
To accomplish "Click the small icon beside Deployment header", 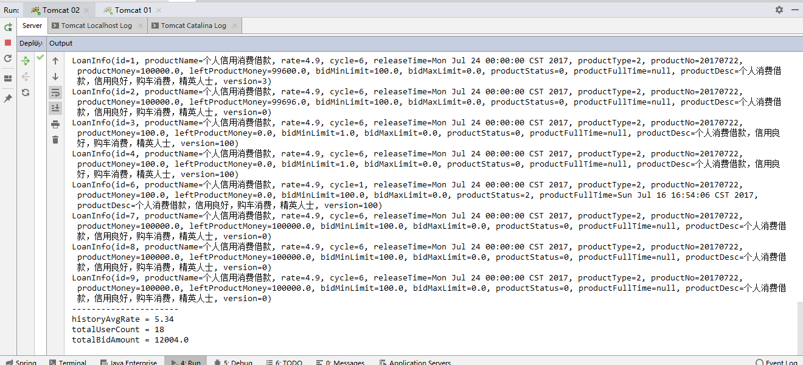I will (38, 43).
